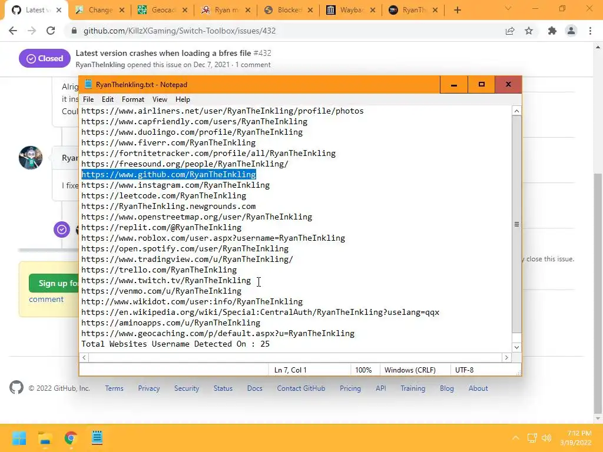Viewport: 603px width, 452px height.
Task: Click the Total Websites Username Detected line
Action: pyautogui.click(x=175, y=344)
